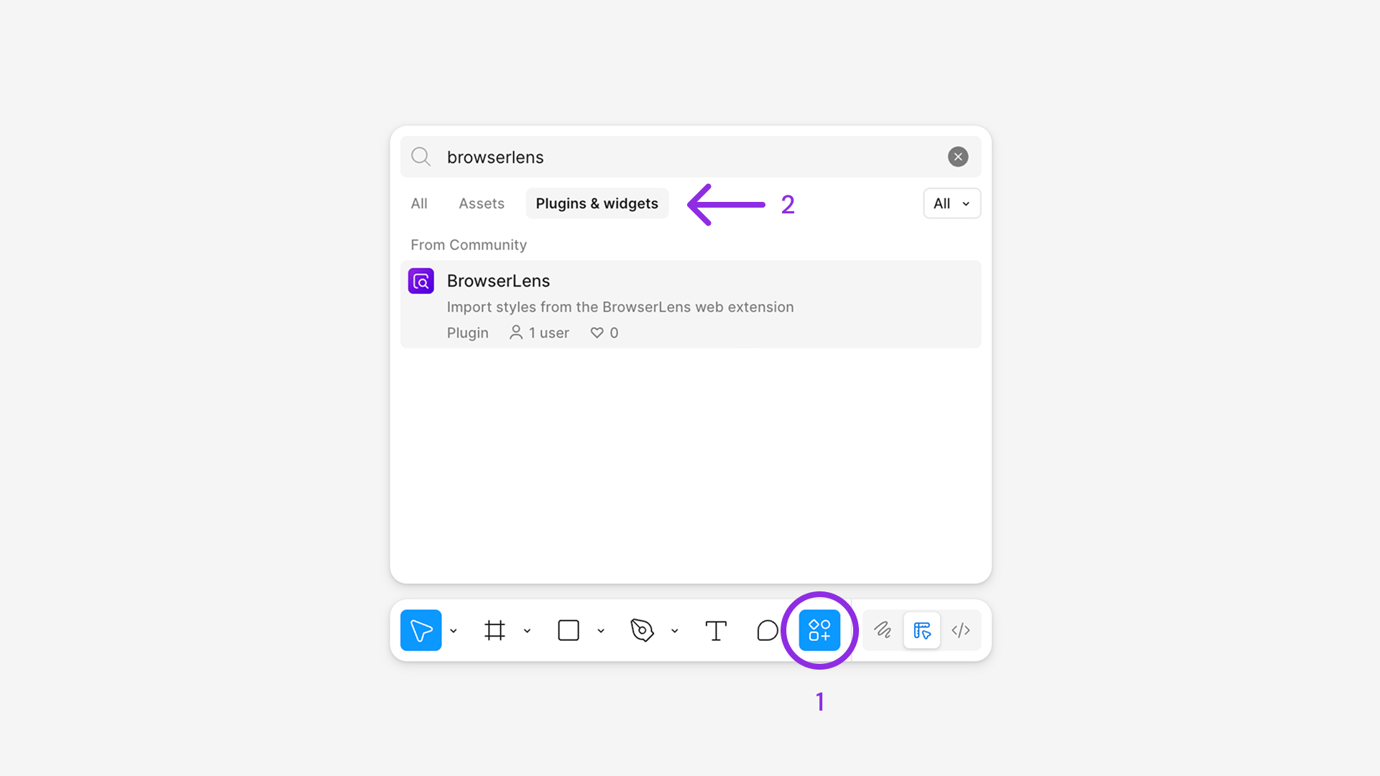Image resolution: width=1380 pixels, height=776 pixels.
Task: Open the BrowserLens plugin result
Action: click(x=691, y=304)
